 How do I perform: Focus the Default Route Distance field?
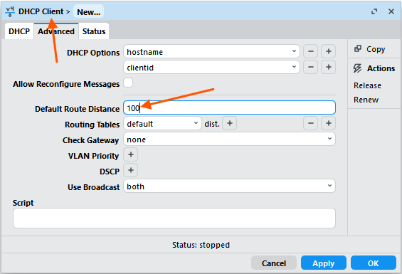click(229, 107)
